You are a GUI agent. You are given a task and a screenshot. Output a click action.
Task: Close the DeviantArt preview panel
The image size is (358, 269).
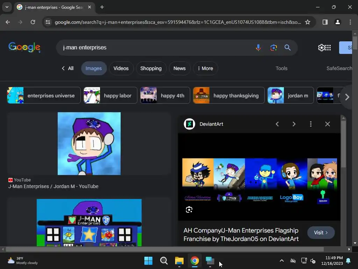327,124
